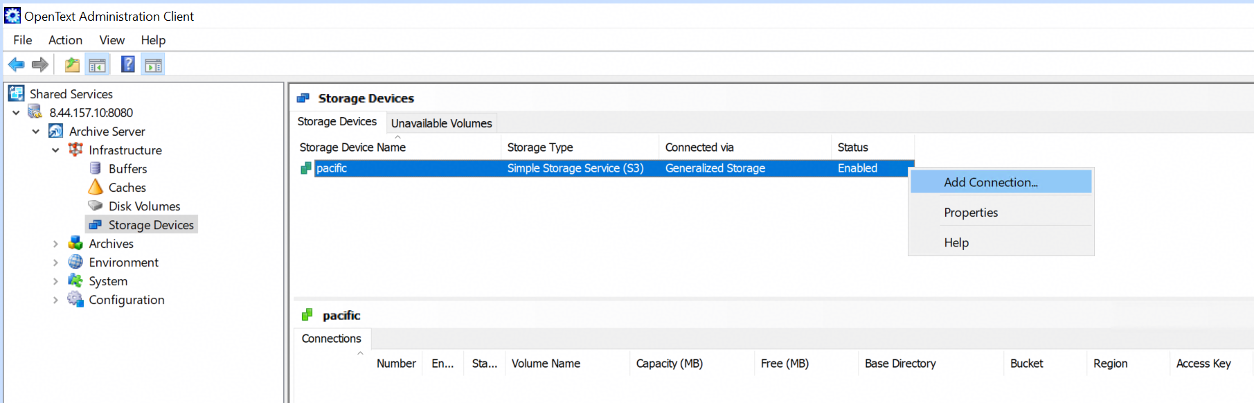Click the Base Directory column header

click(x=931, y=364)
